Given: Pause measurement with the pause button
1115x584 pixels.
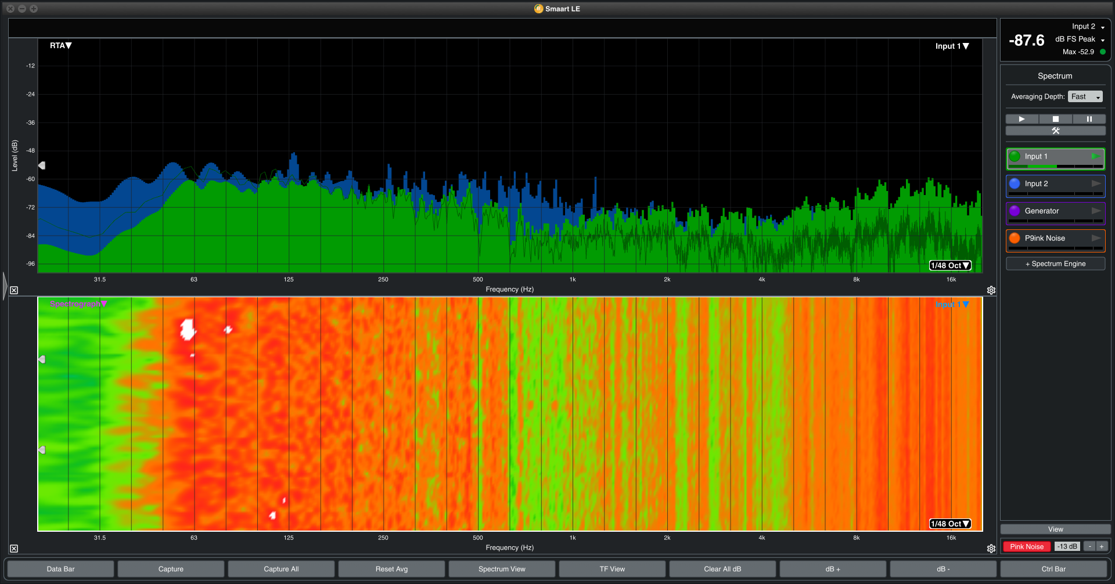Looking at the screenshot, I should click(x=1089, y=119).
